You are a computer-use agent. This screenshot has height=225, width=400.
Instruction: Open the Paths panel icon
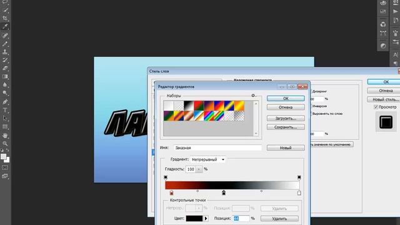pos(383,33)
